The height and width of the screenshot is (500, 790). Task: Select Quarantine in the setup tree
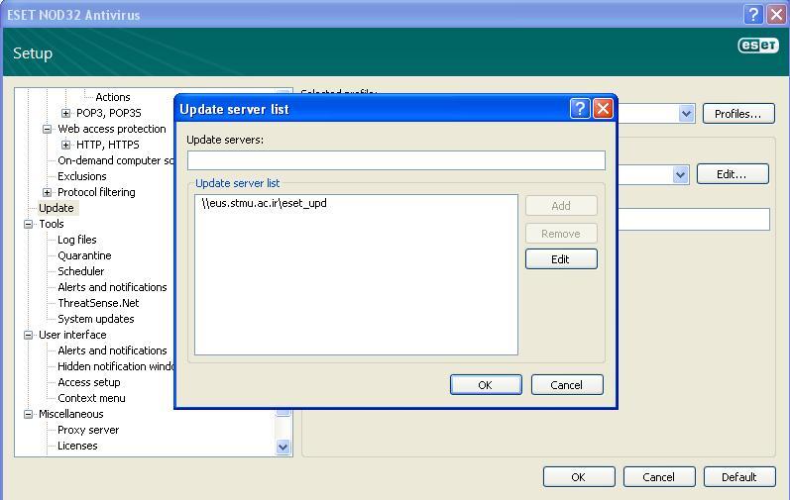84,255
